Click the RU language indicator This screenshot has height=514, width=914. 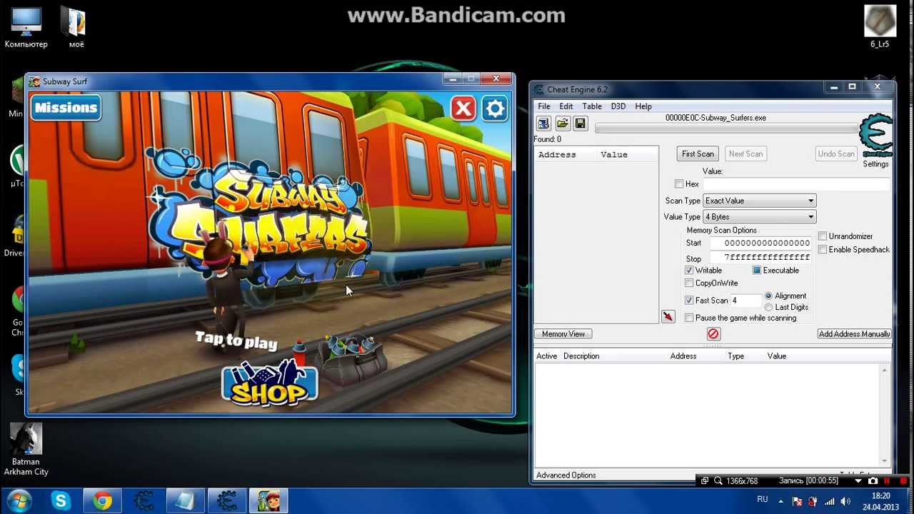click(762, 500)
